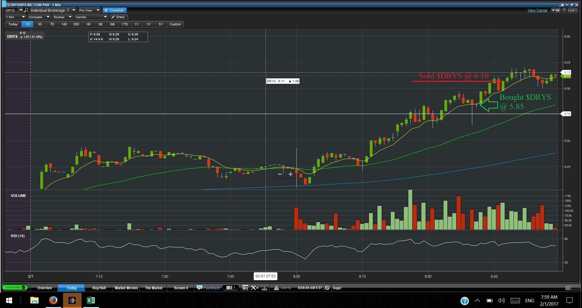Zoom in with chart plus icon

click(290, 174)
